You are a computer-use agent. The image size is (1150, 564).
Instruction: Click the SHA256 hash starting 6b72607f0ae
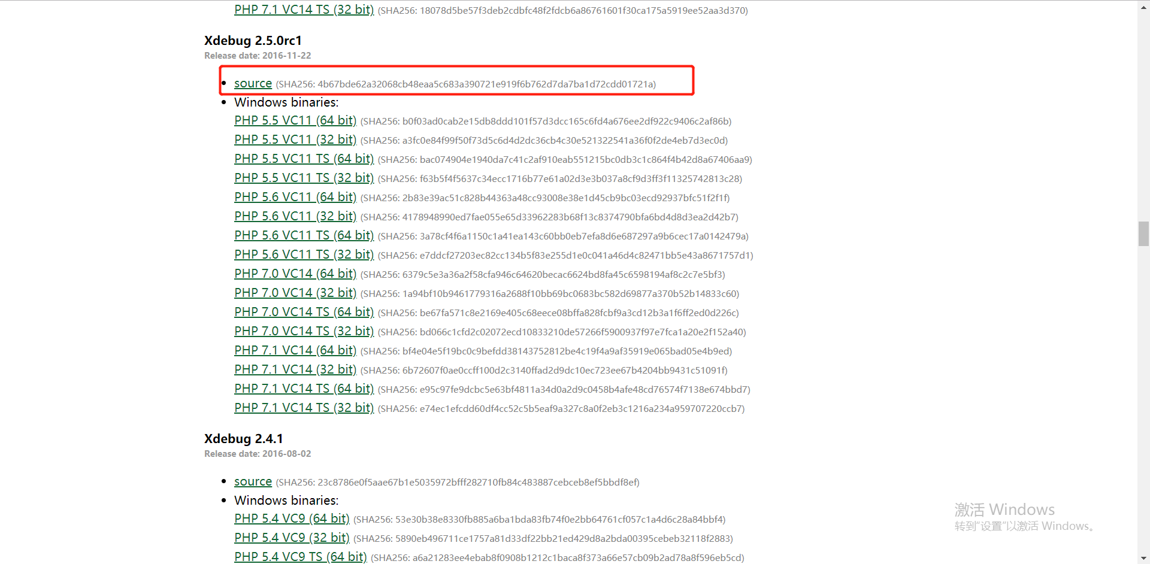[x=544, y=371]
